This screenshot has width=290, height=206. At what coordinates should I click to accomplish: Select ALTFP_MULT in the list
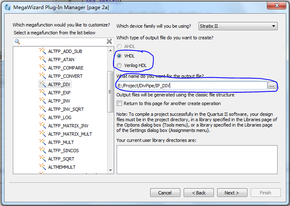61,142
